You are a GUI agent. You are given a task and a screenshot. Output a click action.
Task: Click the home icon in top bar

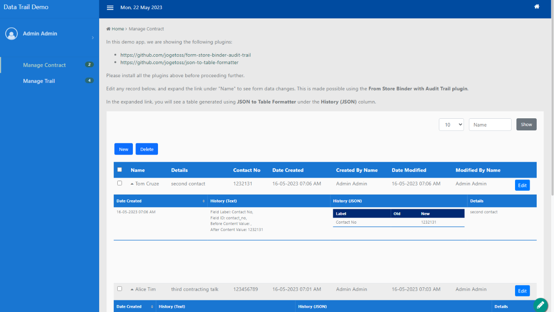click(x=537, y=6)
